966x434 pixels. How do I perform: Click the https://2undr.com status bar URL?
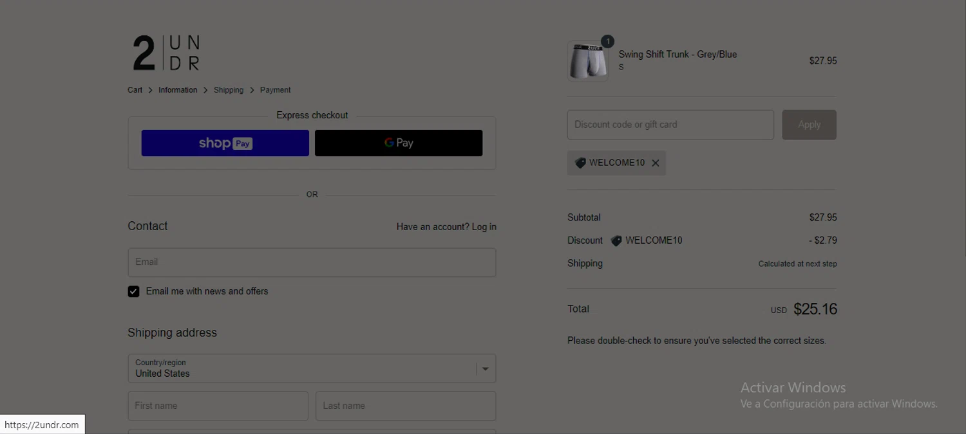coord(41,424)
